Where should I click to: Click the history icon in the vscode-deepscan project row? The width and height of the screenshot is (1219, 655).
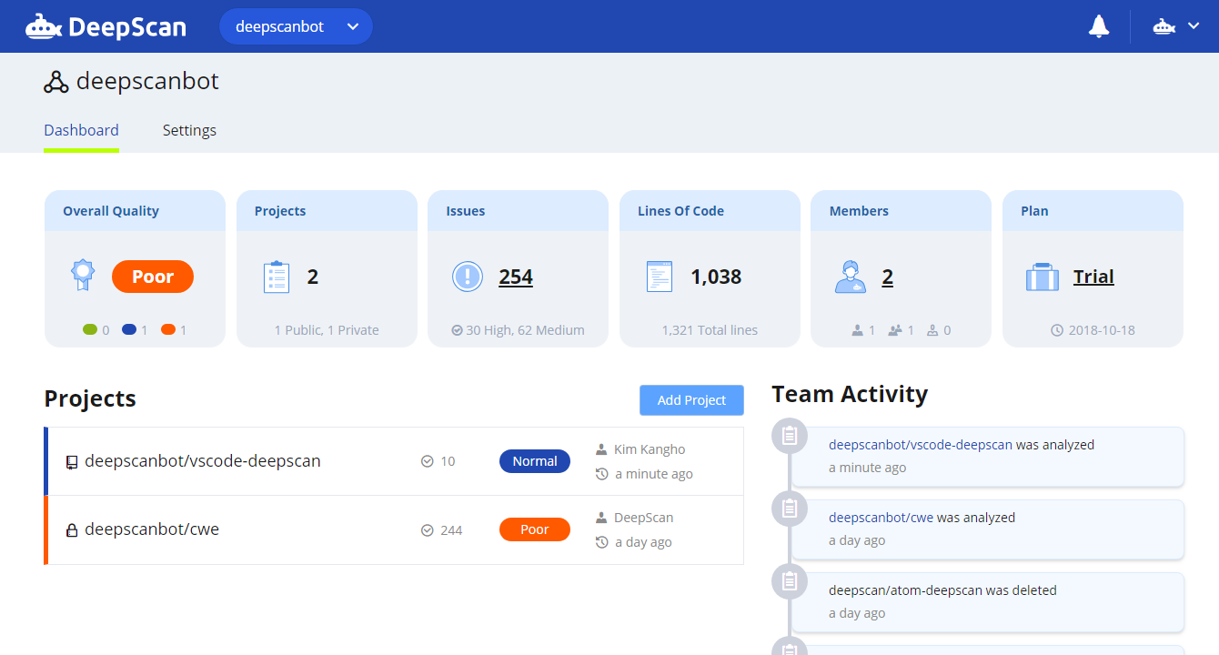(601, 474)
